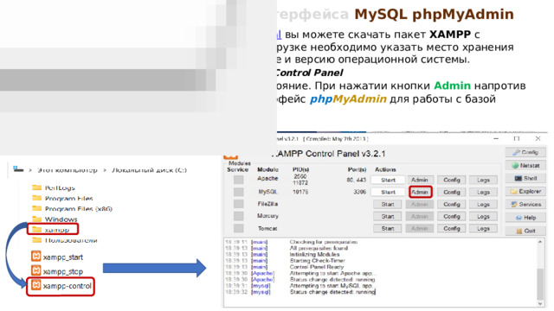The image size is (554, 311).
Task: Click MySQL port value 3306
Action: 360,192
